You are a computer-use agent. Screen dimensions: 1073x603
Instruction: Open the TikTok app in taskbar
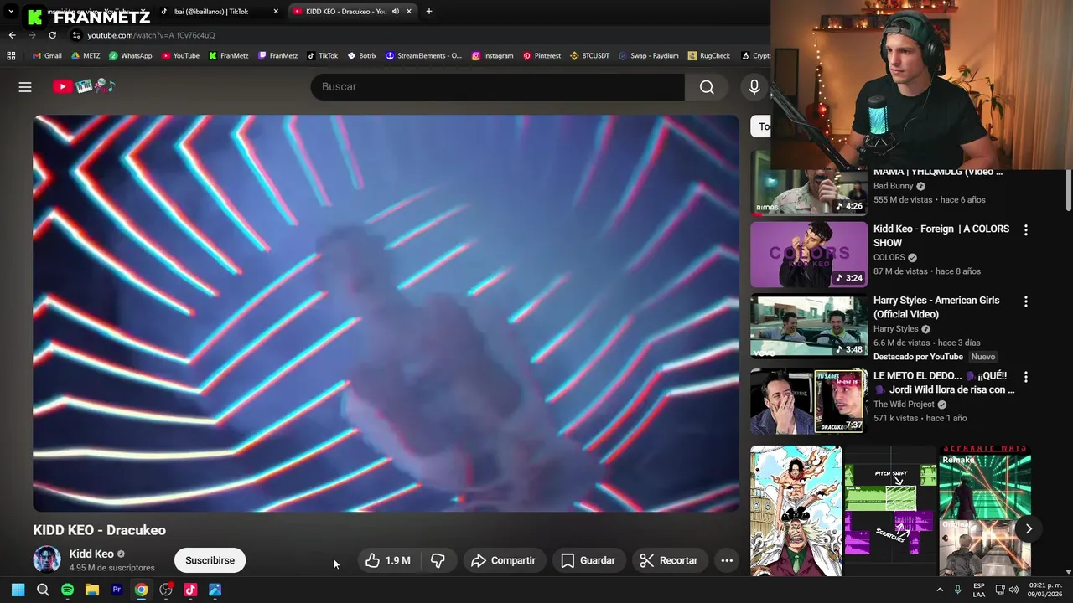(190, 590)
